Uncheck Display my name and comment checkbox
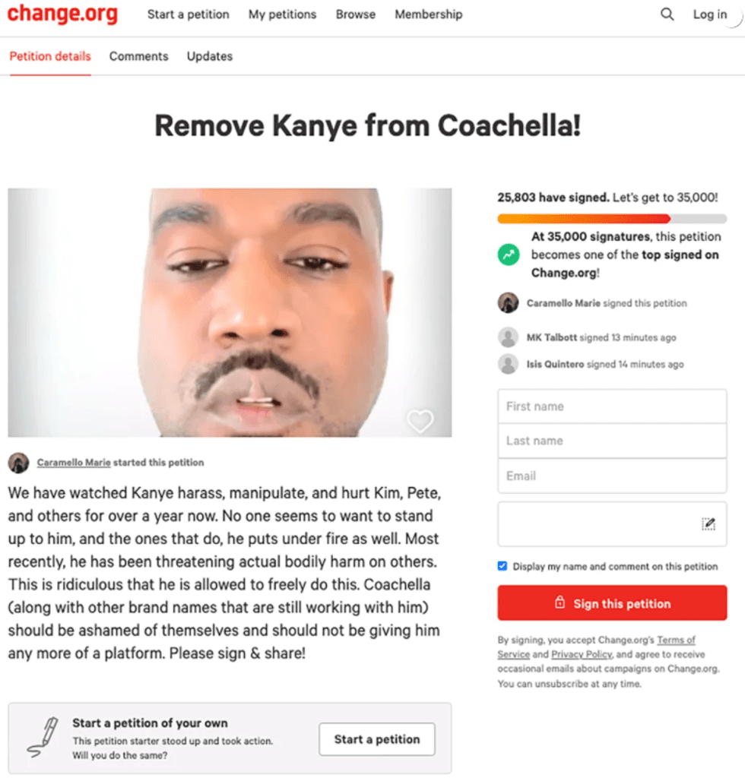This screenshot has height=781, width=745. point(502,566)
